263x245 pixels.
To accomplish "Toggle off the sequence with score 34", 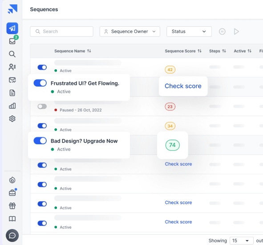I will point(42,126).
